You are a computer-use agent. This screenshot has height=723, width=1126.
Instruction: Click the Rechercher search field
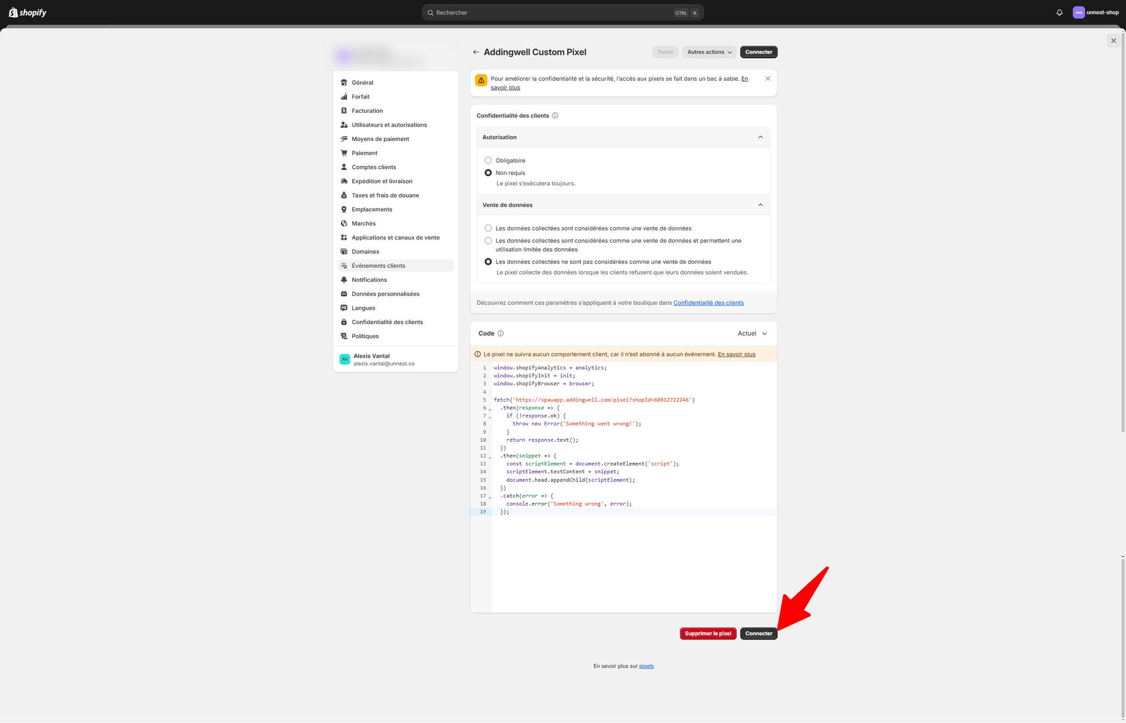(562, 13)
